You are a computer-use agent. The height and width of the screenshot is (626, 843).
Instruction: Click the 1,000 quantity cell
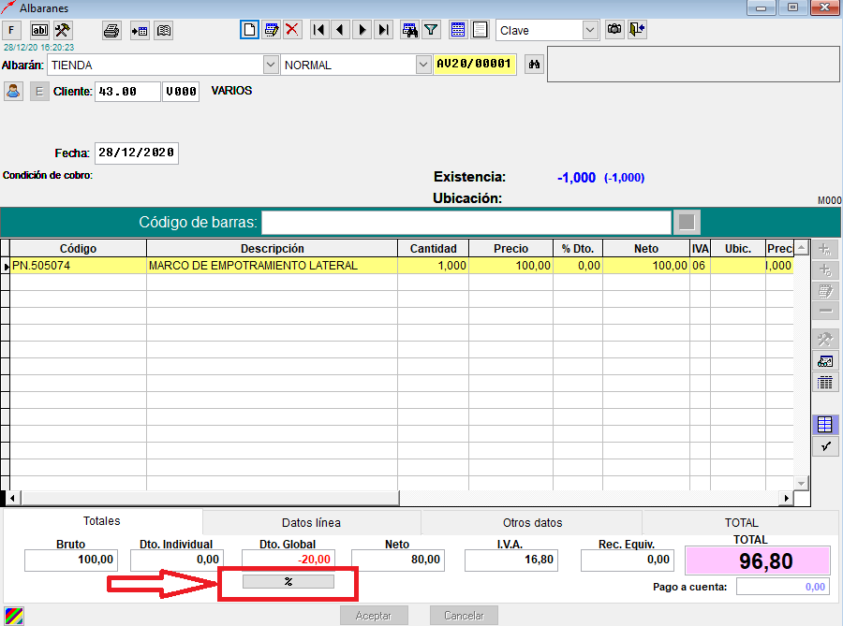[434, 265]
